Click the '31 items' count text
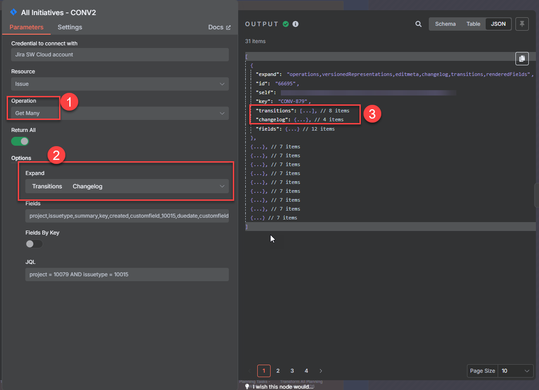Viewport: 539px width, 390px height. (256, 41)
